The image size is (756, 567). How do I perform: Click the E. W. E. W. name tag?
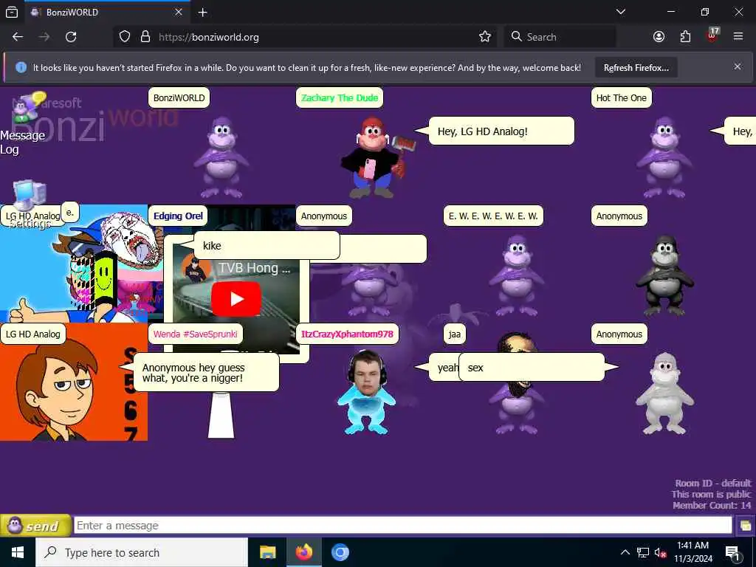tap(493, 216)
